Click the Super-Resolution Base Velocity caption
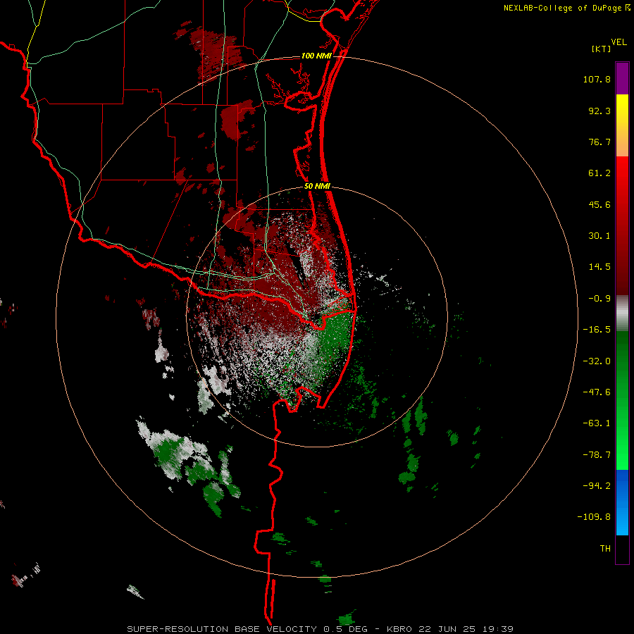The height and width of the screenshot is (634, 634). point(321,629)
